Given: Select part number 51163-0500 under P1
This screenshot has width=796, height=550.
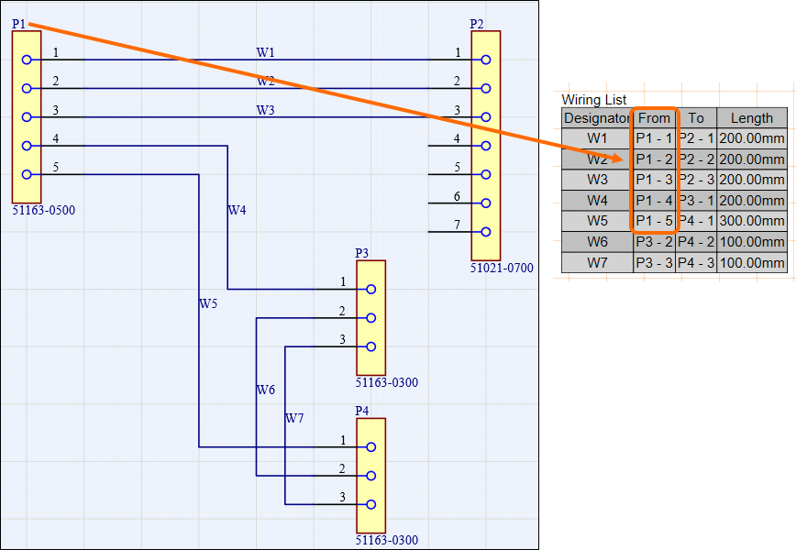Looking at the screenshot, I should pos(44,210).
